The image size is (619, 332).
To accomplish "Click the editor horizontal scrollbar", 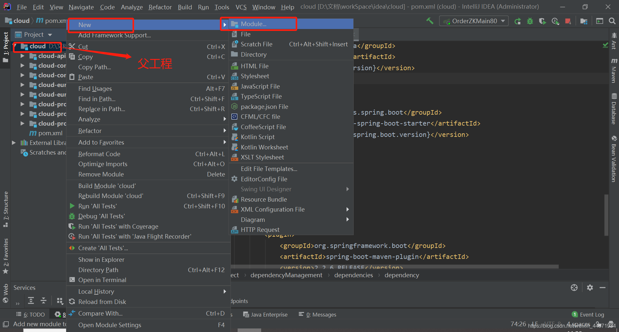I will tap(395, 267).
